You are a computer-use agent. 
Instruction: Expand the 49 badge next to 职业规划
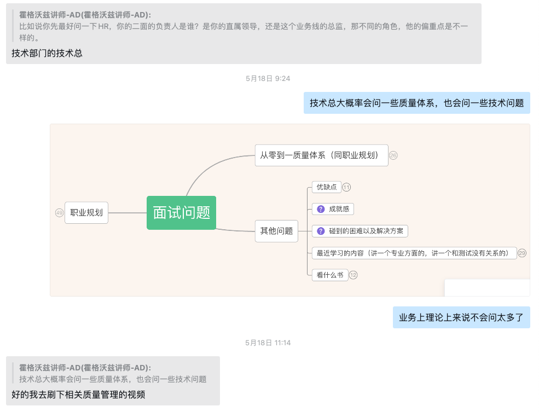point(59,213)
